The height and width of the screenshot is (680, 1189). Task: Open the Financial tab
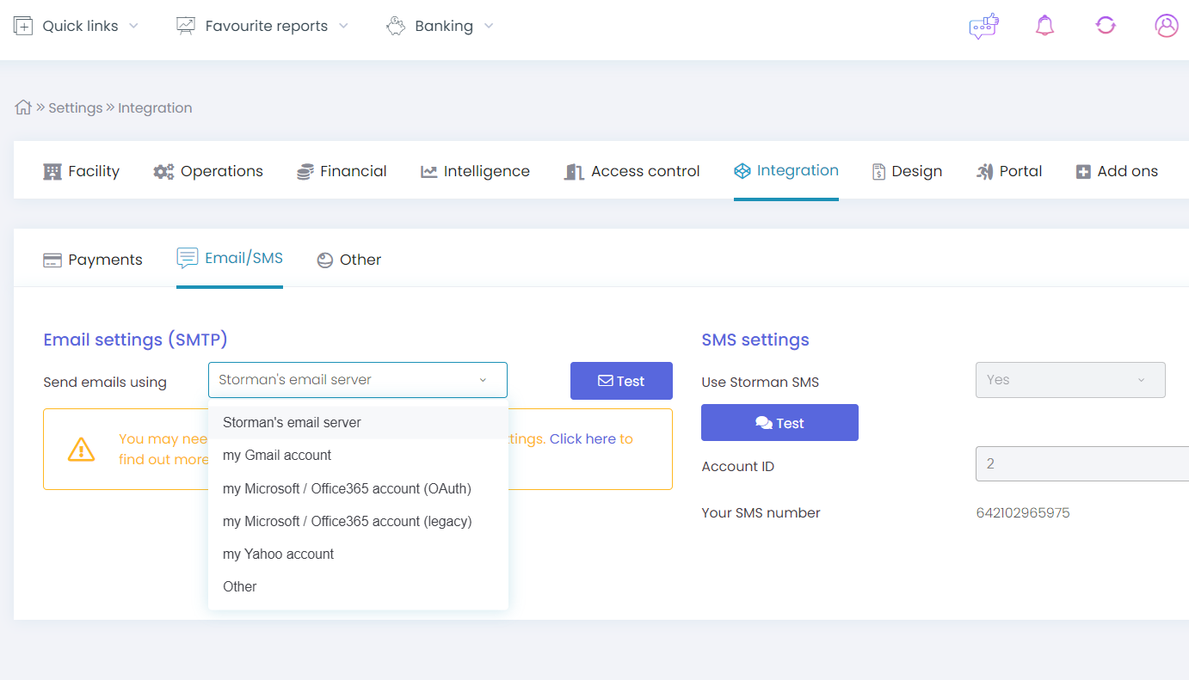tap(342, 171)
